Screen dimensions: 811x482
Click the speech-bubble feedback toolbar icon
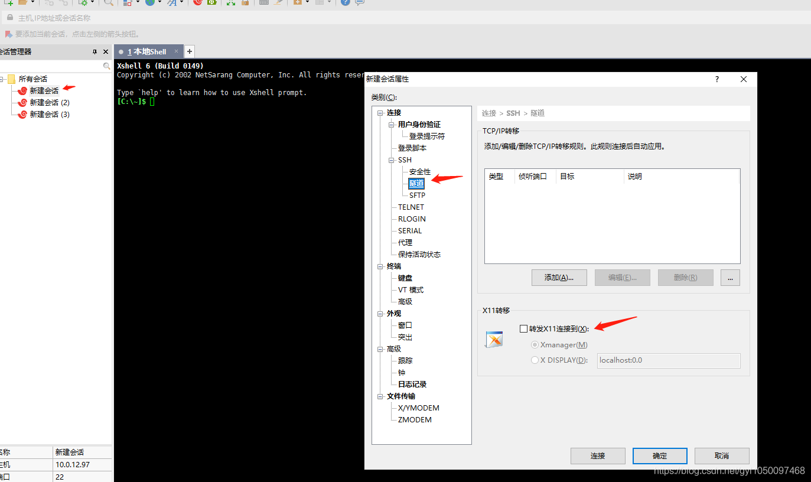click(359, 2)
